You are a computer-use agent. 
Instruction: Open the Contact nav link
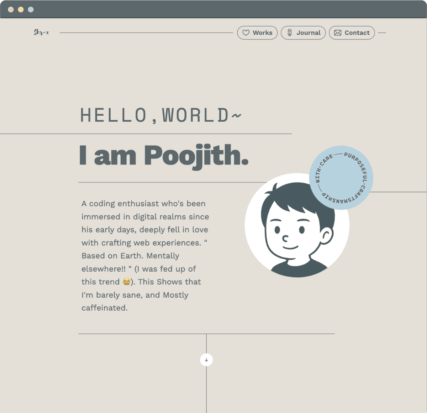[352, 33]
